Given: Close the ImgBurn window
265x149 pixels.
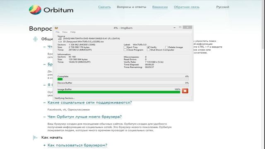Looking at the screenshot, I should click(x=188, y=27).
